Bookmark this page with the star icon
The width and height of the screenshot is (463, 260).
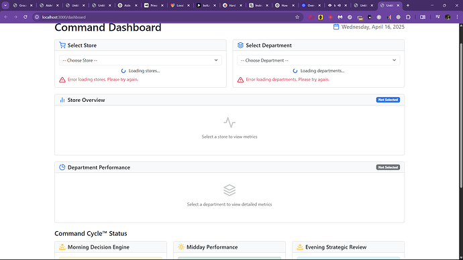(297, 17)
